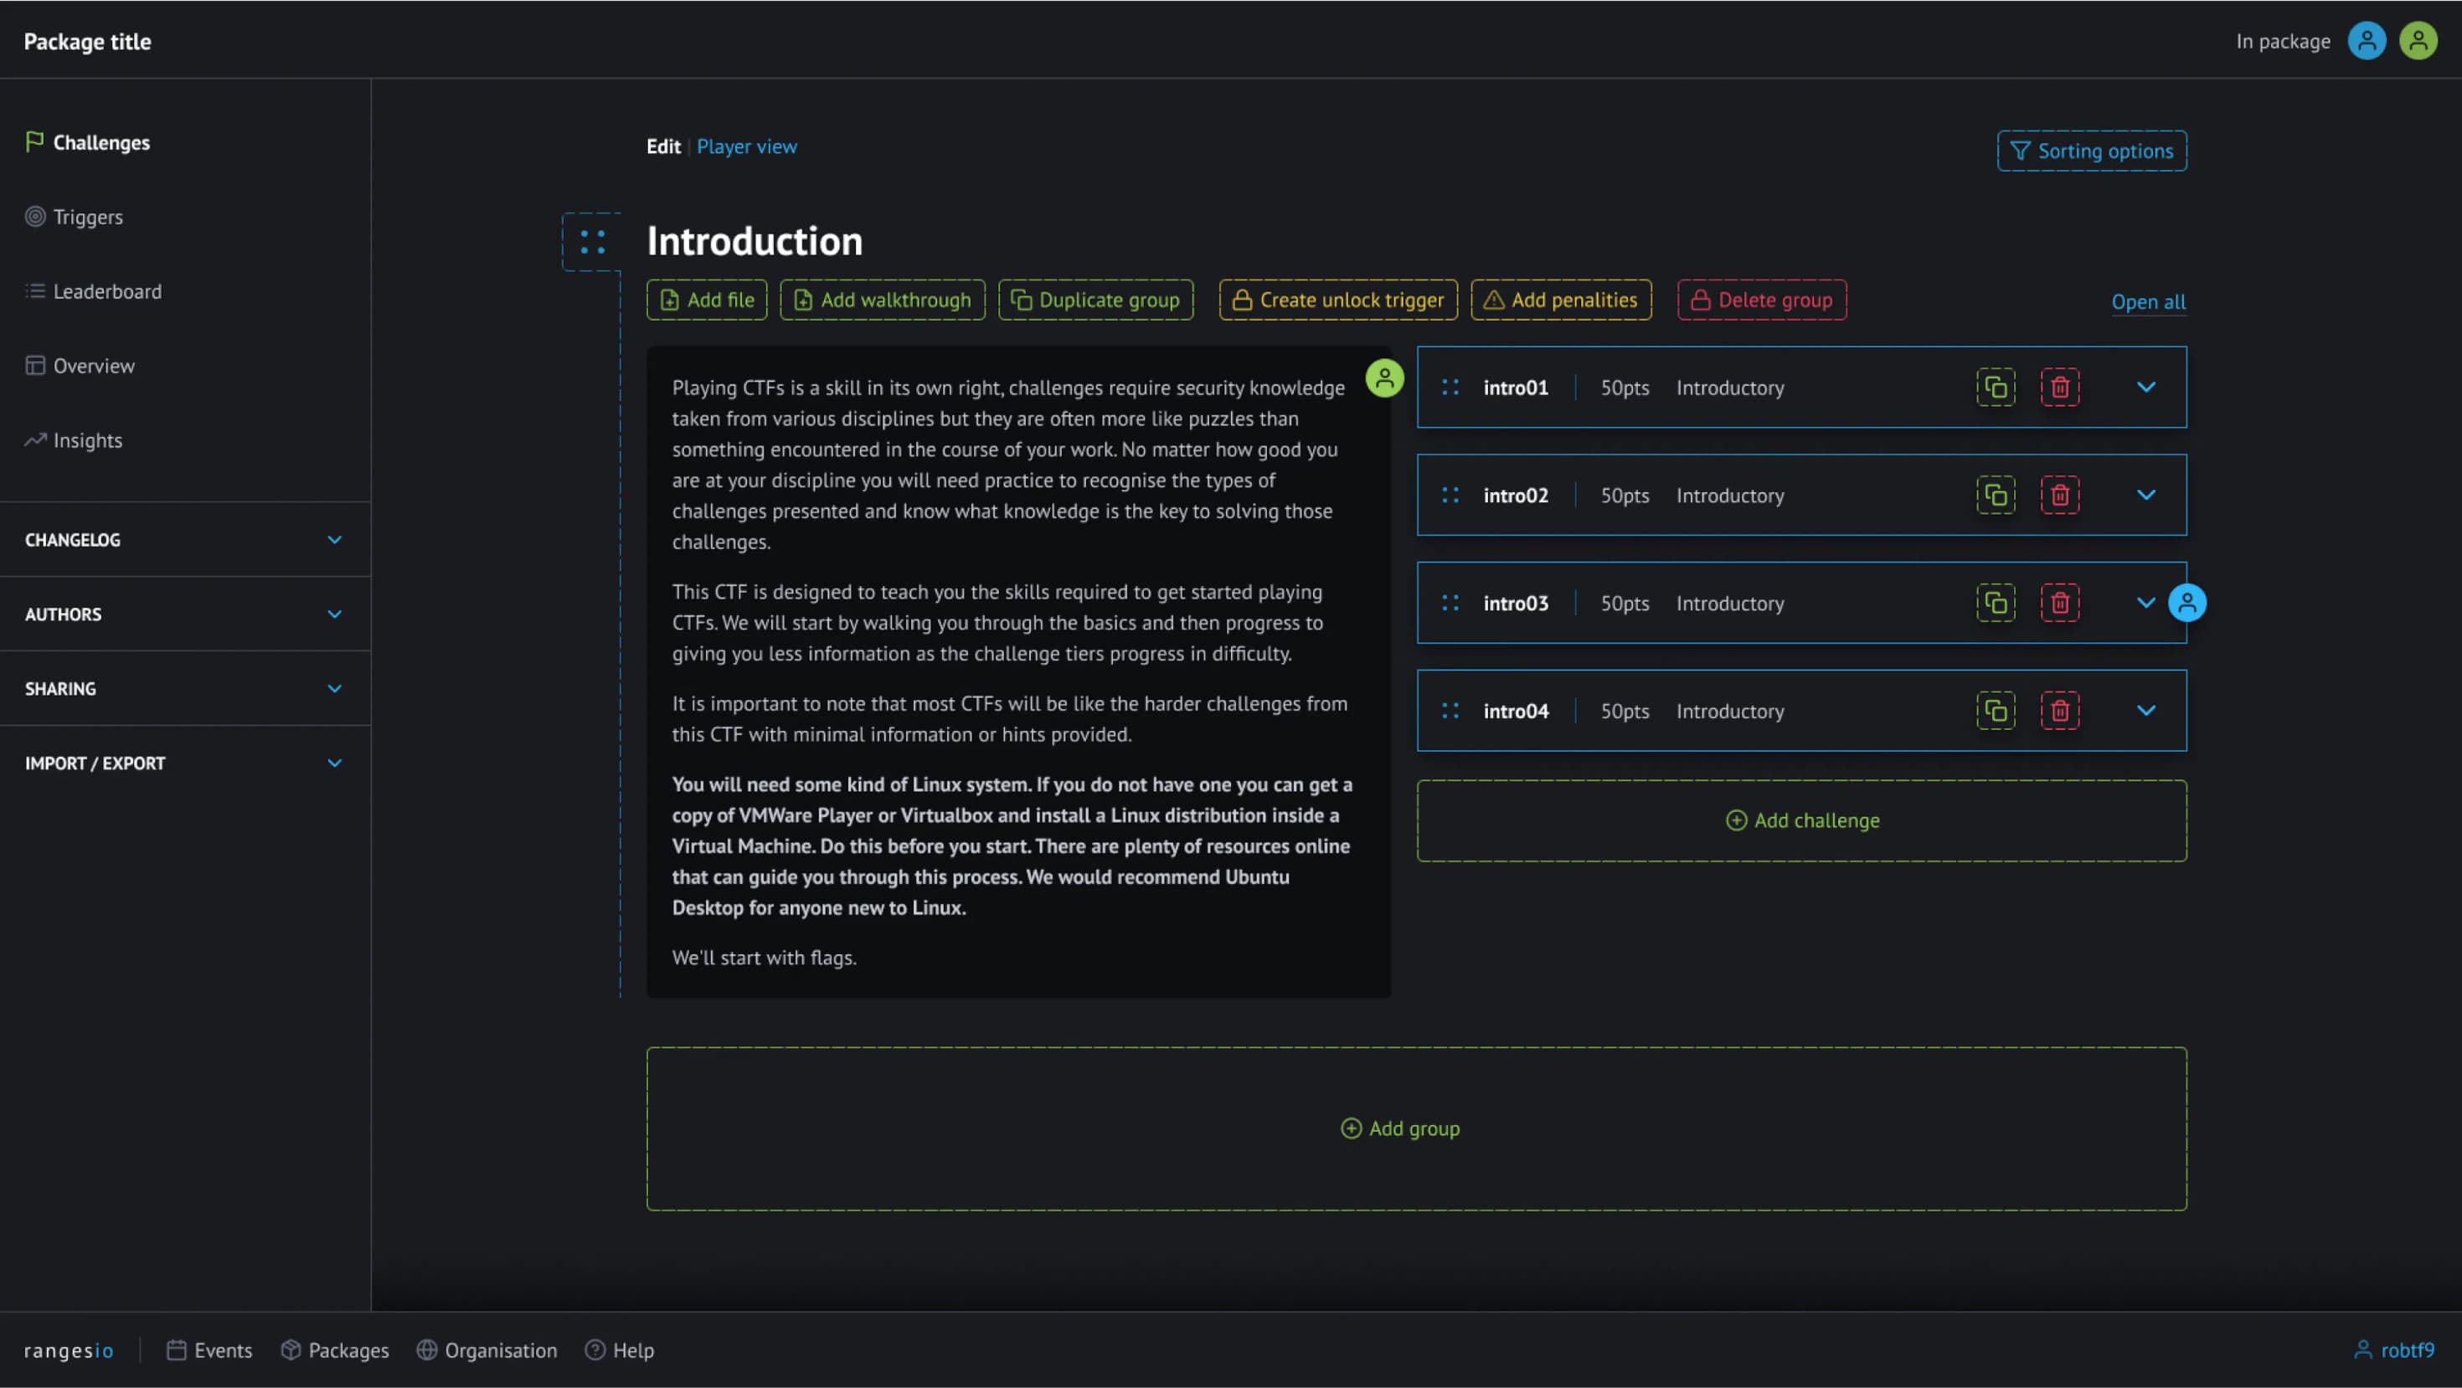
Task: Open Insights via the trending-arrow icon
Action: point(35,440)
